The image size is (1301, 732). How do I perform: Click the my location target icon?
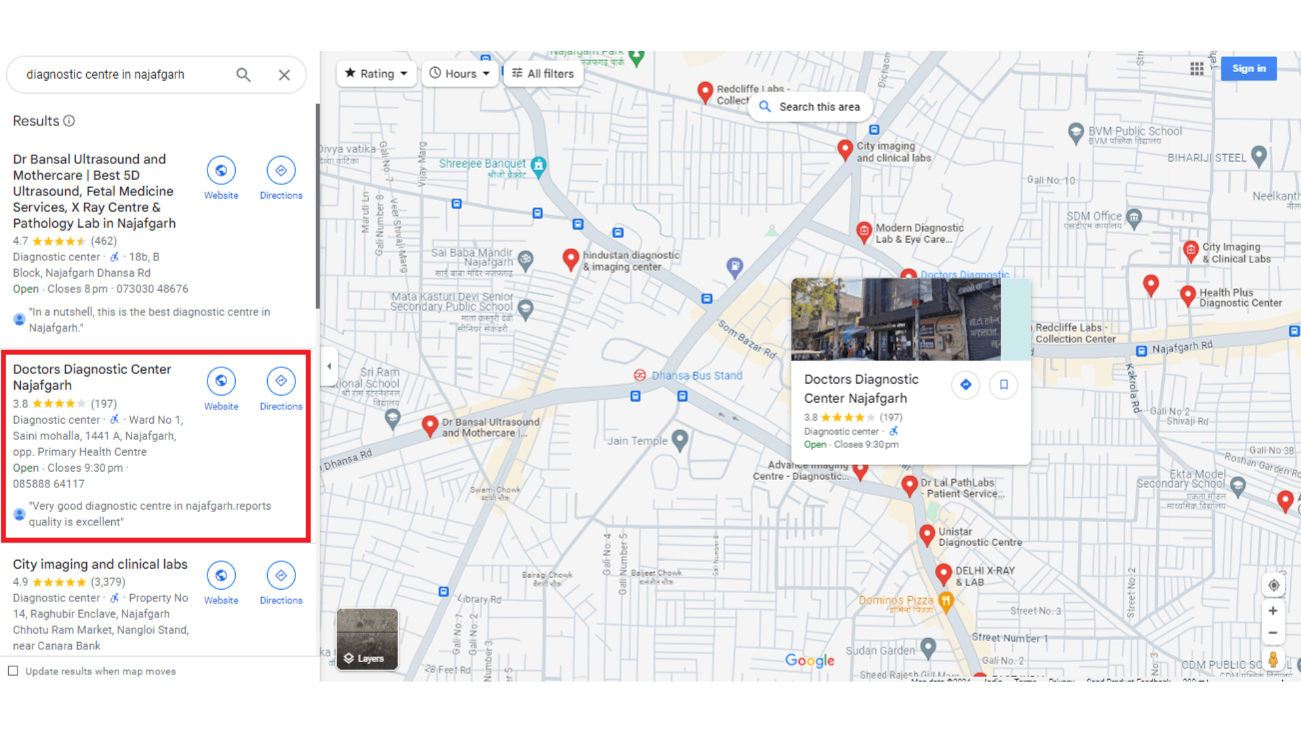1273,586
